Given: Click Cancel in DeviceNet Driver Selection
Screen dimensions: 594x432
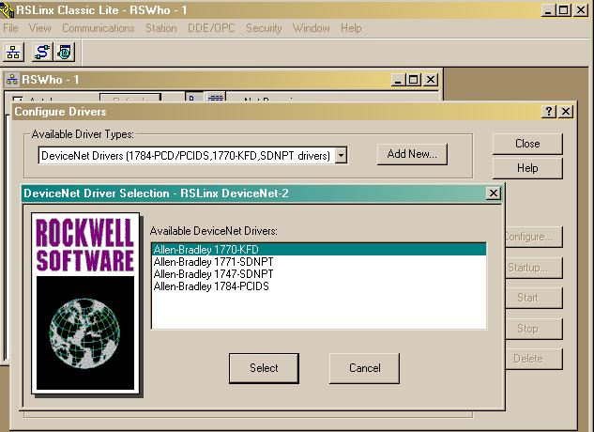Looking at the screenshot, I should tap(364, 368).
